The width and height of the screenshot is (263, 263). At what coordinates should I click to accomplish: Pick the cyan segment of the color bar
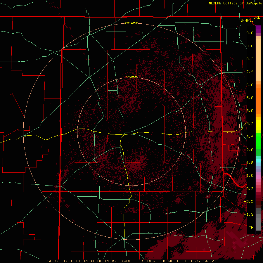(258, 160)
